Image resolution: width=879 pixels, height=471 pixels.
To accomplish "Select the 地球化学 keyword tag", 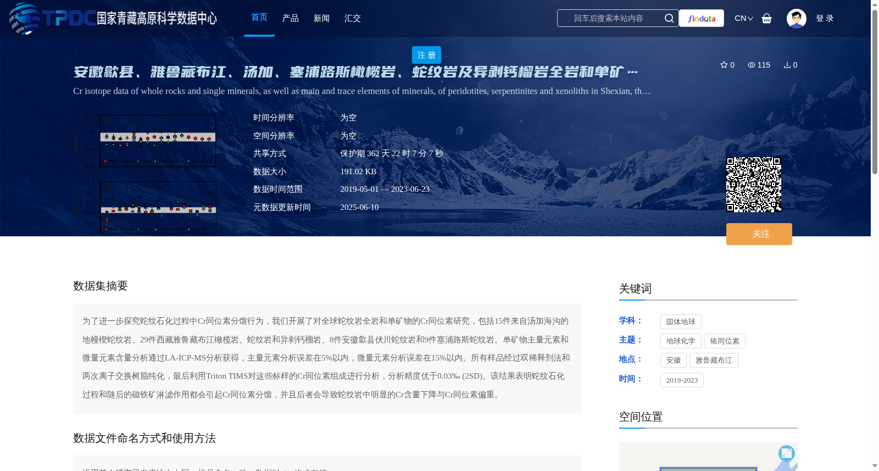I will pyautogui.click(x=681, y=341).
